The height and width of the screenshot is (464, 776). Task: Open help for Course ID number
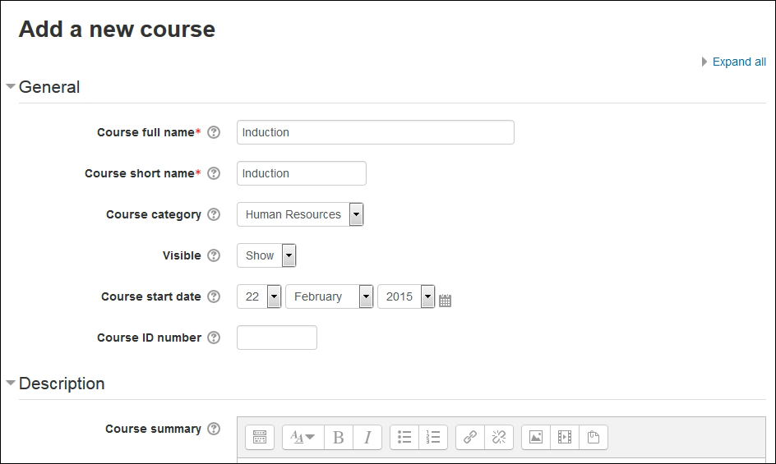coord(213,338)
